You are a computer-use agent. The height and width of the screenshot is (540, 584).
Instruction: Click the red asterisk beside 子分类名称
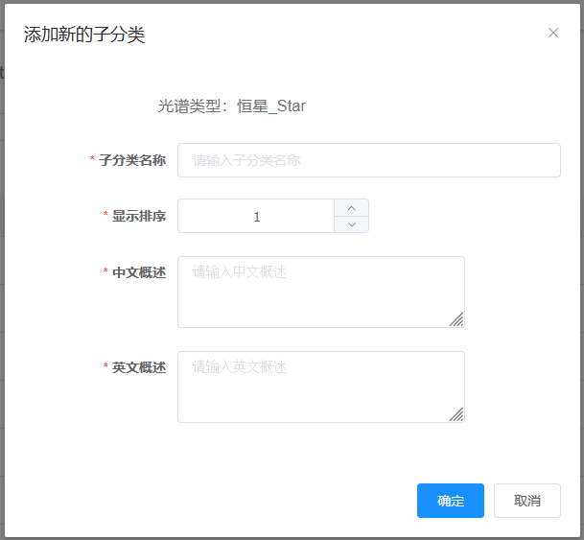point(93,160)
